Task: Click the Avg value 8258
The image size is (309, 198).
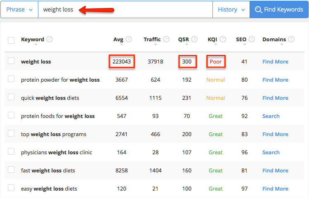Action: (122, 170)
